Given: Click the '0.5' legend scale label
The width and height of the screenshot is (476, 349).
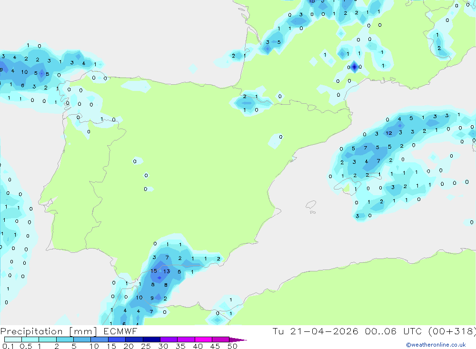Looking at the screenshot, I should [26, 346].
